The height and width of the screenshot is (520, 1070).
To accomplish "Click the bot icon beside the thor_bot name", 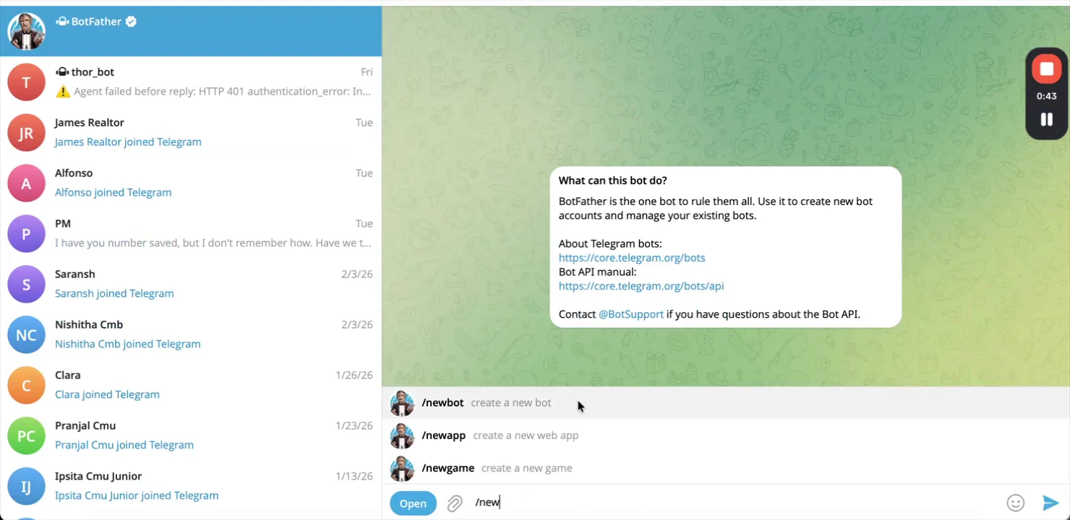I will click(x=62, y=72).
